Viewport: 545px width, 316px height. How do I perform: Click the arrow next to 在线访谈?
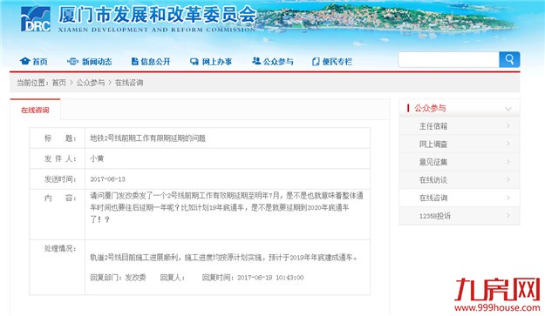[508, 179]
